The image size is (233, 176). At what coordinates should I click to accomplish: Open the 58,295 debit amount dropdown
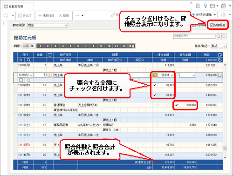point(172,75)
